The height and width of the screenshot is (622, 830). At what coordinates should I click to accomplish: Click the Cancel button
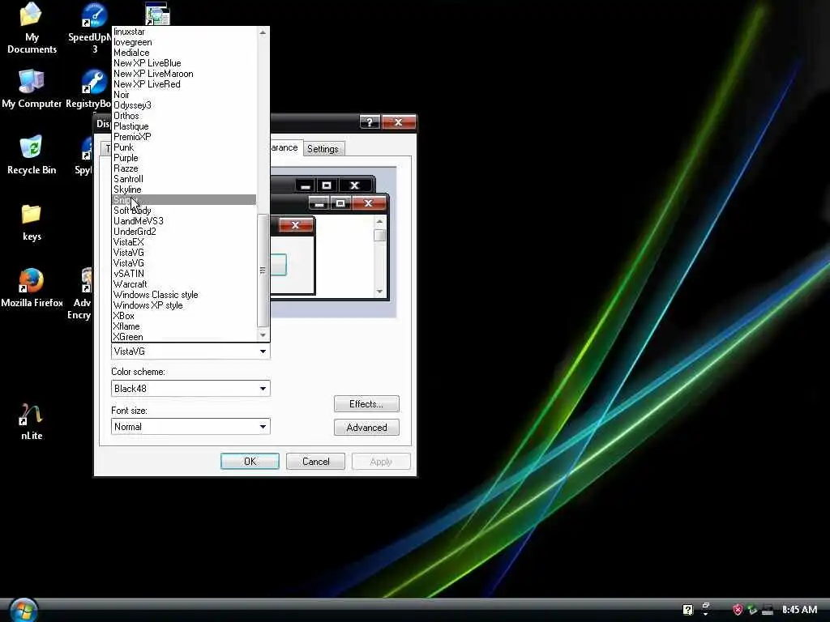315,461
